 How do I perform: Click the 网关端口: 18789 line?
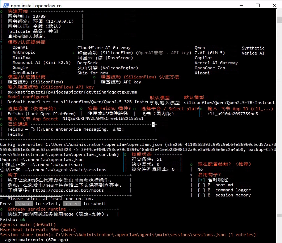point(27,16)
